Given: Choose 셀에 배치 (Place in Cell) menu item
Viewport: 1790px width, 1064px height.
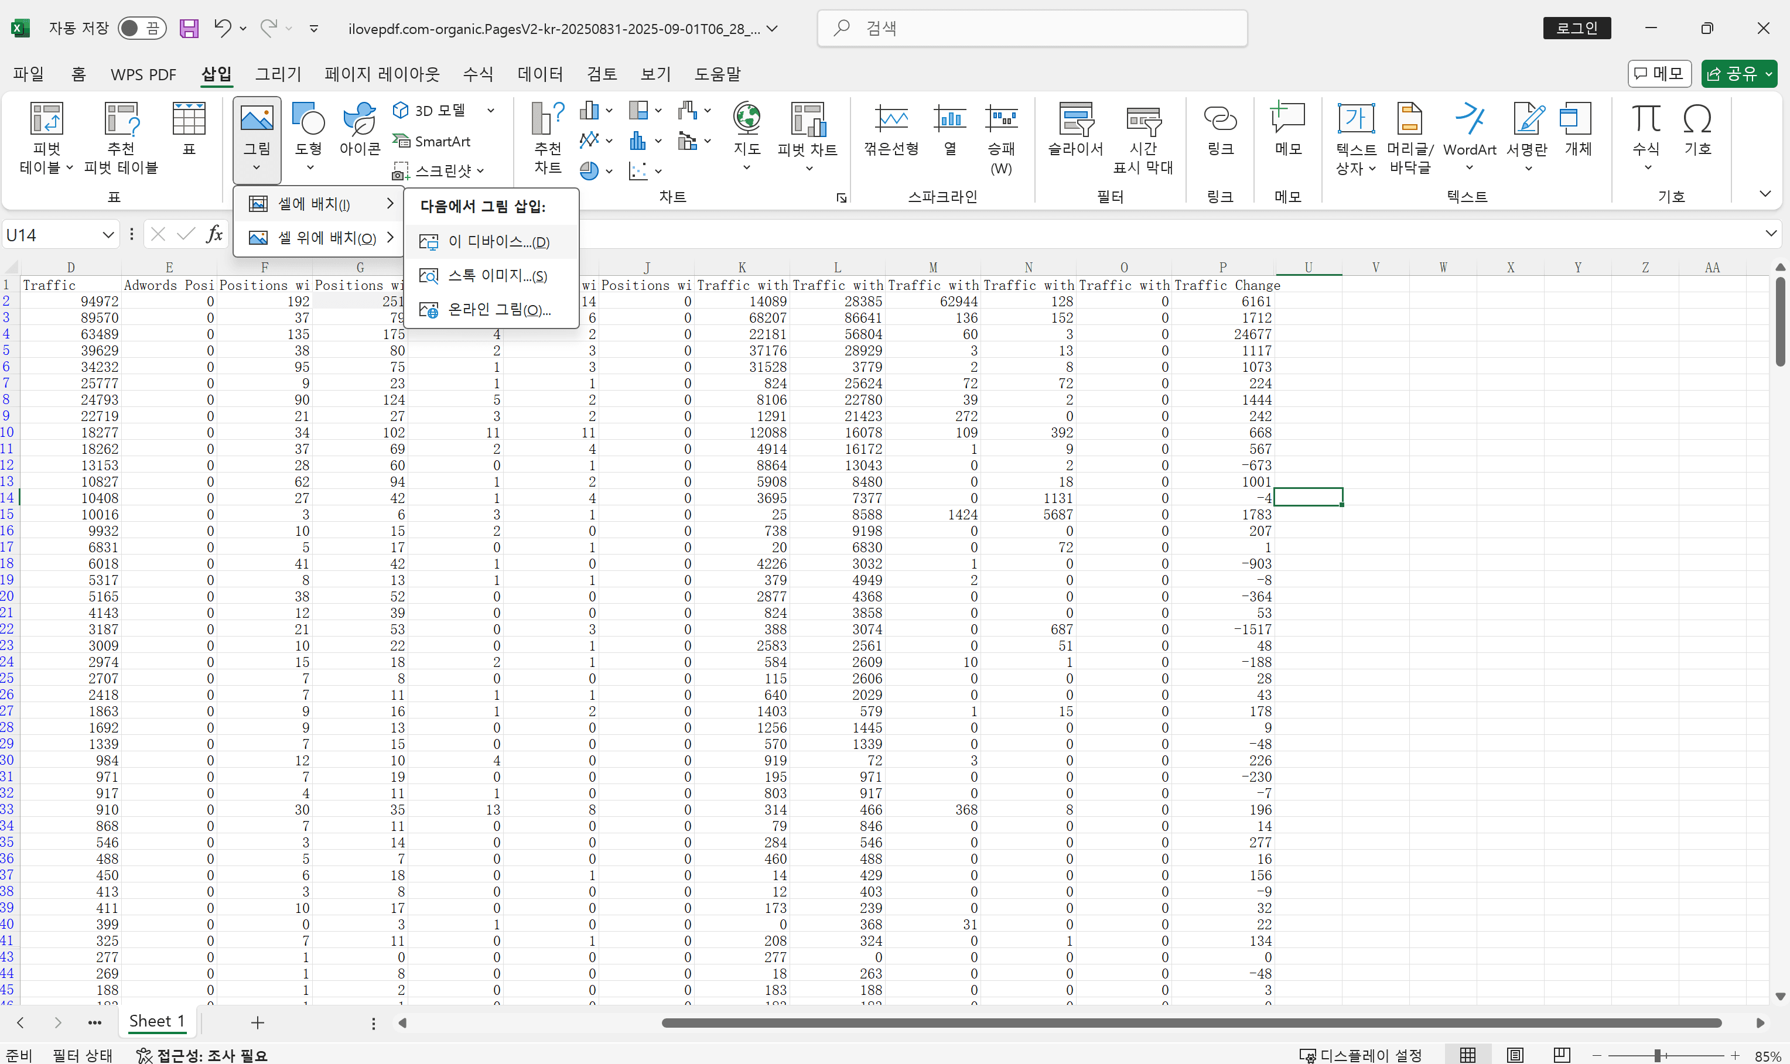Looking at the screenshot, I should 319,204.
